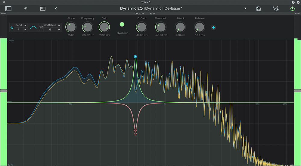Delete band 1 using trash icon

click(41, 28)
